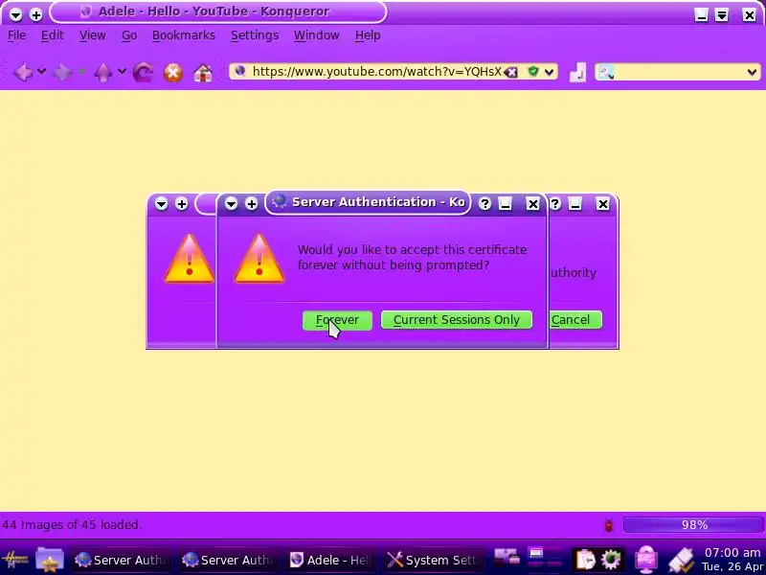
Task: Clear the location bar with eraser icon
Action: pos(510,73)
